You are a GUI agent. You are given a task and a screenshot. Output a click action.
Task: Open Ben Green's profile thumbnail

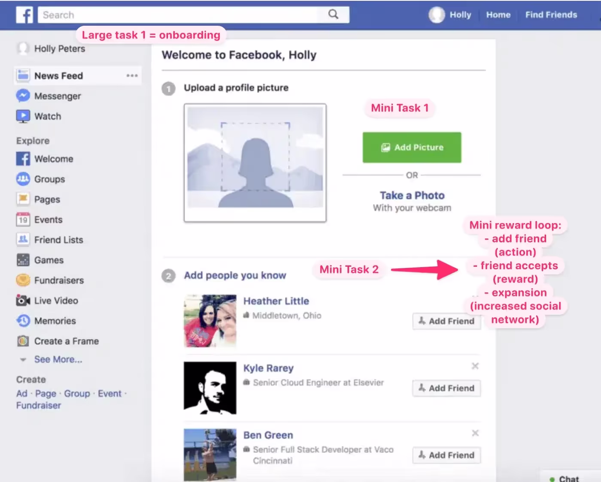pos(210,455)
